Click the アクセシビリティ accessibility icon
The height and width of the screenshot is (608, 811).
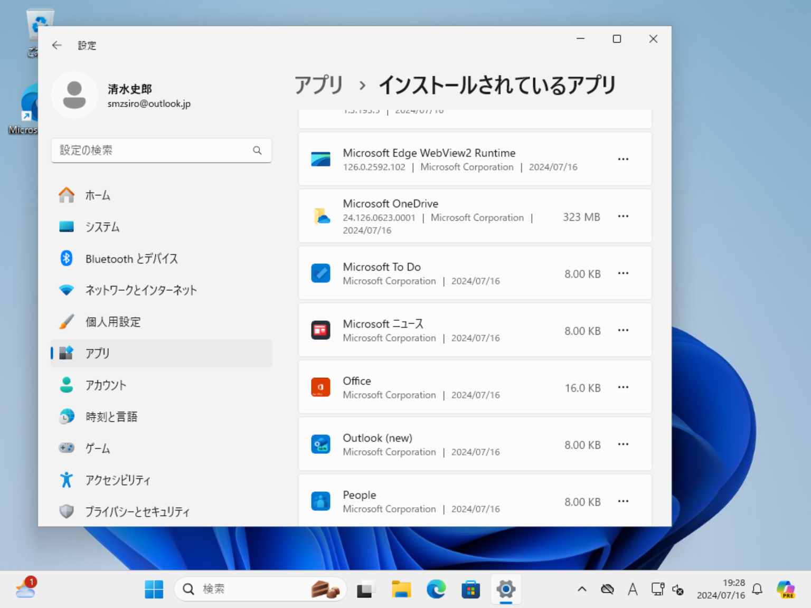pos(67,480)
